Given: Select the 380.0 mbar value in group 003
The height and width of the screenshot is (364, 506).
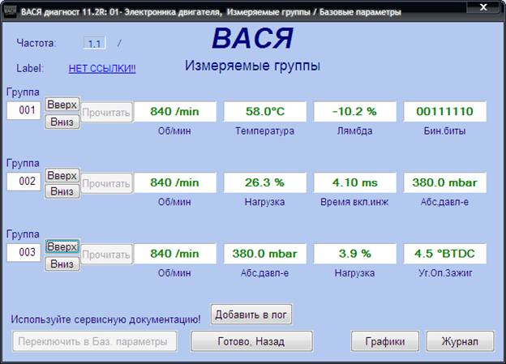Looking at the screenshot, I should [265, 254].
